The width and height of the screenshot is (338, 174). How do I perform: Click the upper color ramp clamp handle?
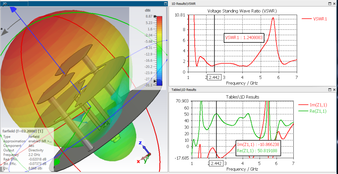tap(155, 17)
